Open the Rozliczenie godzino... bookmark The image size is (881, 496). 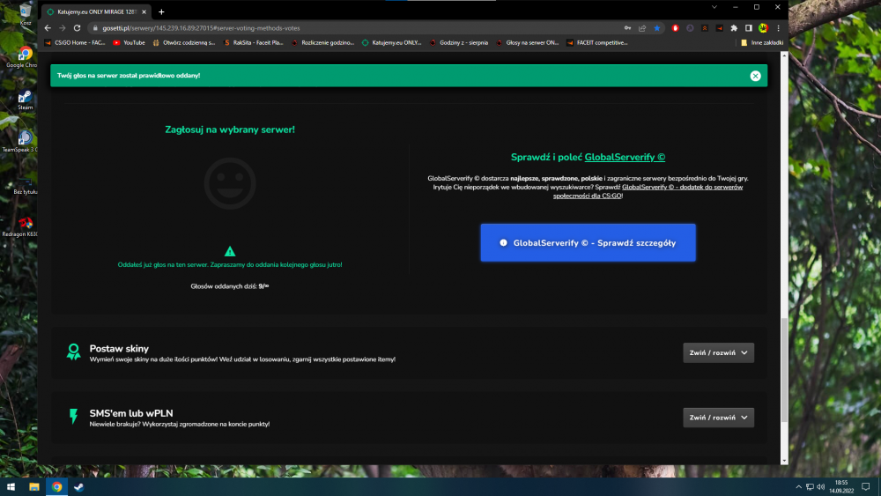(323, 42)
